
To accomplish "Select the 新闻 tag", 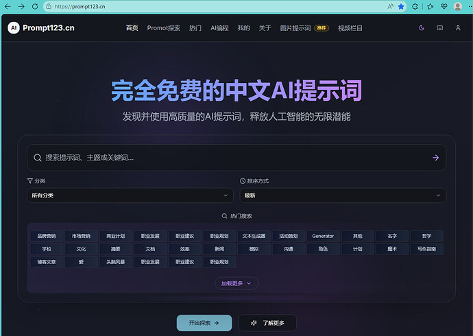I will coord(219,249).
